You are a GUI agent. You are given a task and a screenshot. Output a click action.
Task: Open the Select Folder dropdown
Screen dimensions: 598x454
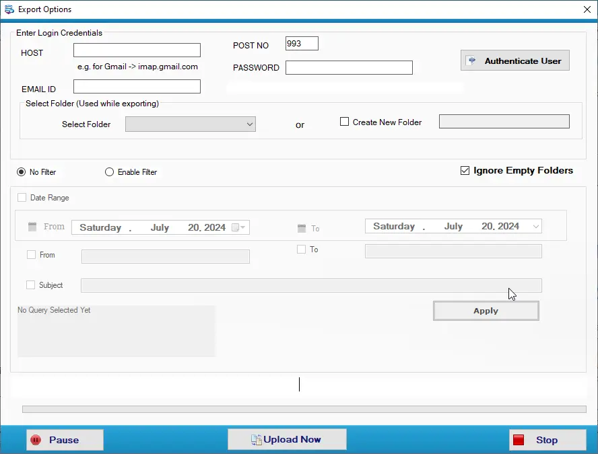point(249,124)
